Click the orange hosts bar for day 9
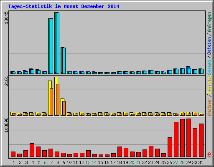Image resolution: width=214 pixels, height=167 pixels. tap(64, 108)
